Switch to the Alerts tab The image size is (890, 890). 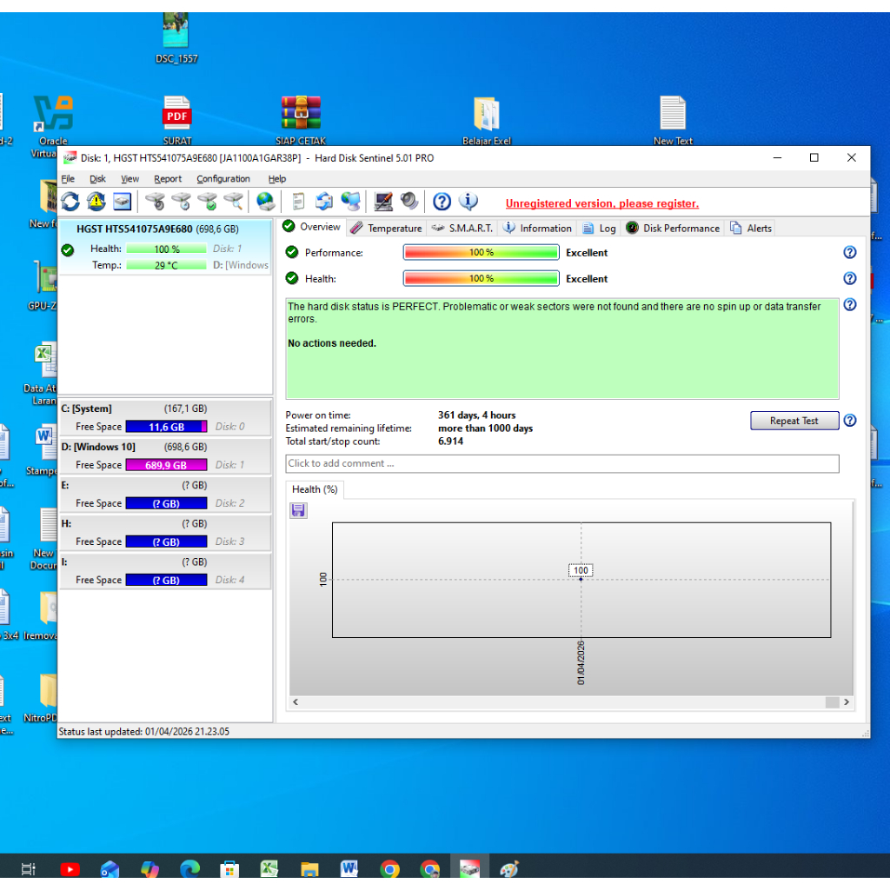[x=751, y=229]
